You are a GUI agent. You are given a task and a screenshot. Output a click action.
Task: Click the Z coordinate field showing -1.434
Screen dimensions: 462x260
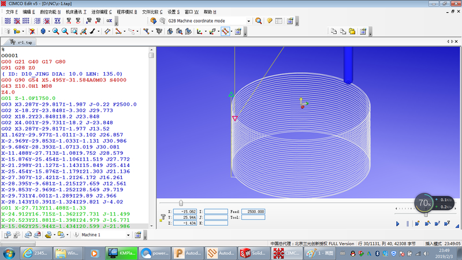coord(185,223)
